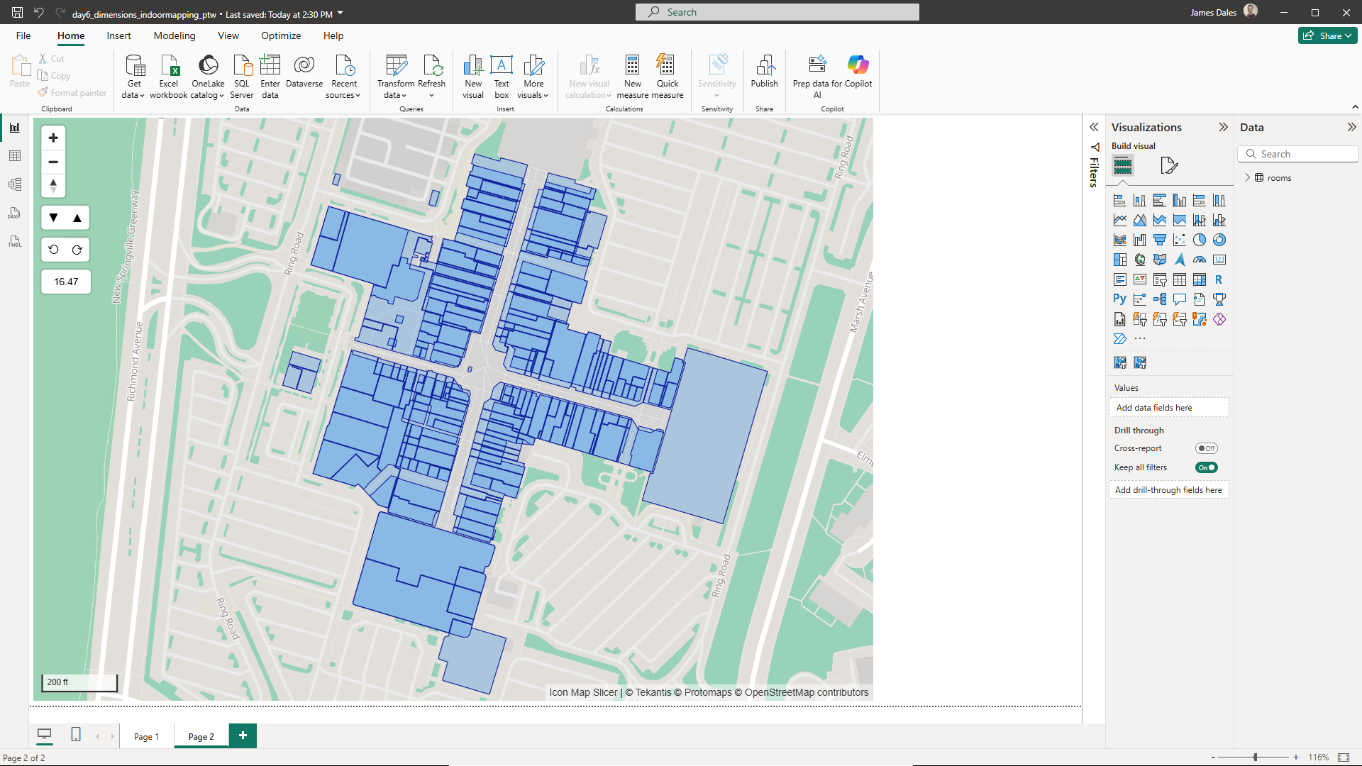Screen dimensions: 1362x766
Task: Toggle Cross-report drill through switch
Action: click(x=1206, y=448)
